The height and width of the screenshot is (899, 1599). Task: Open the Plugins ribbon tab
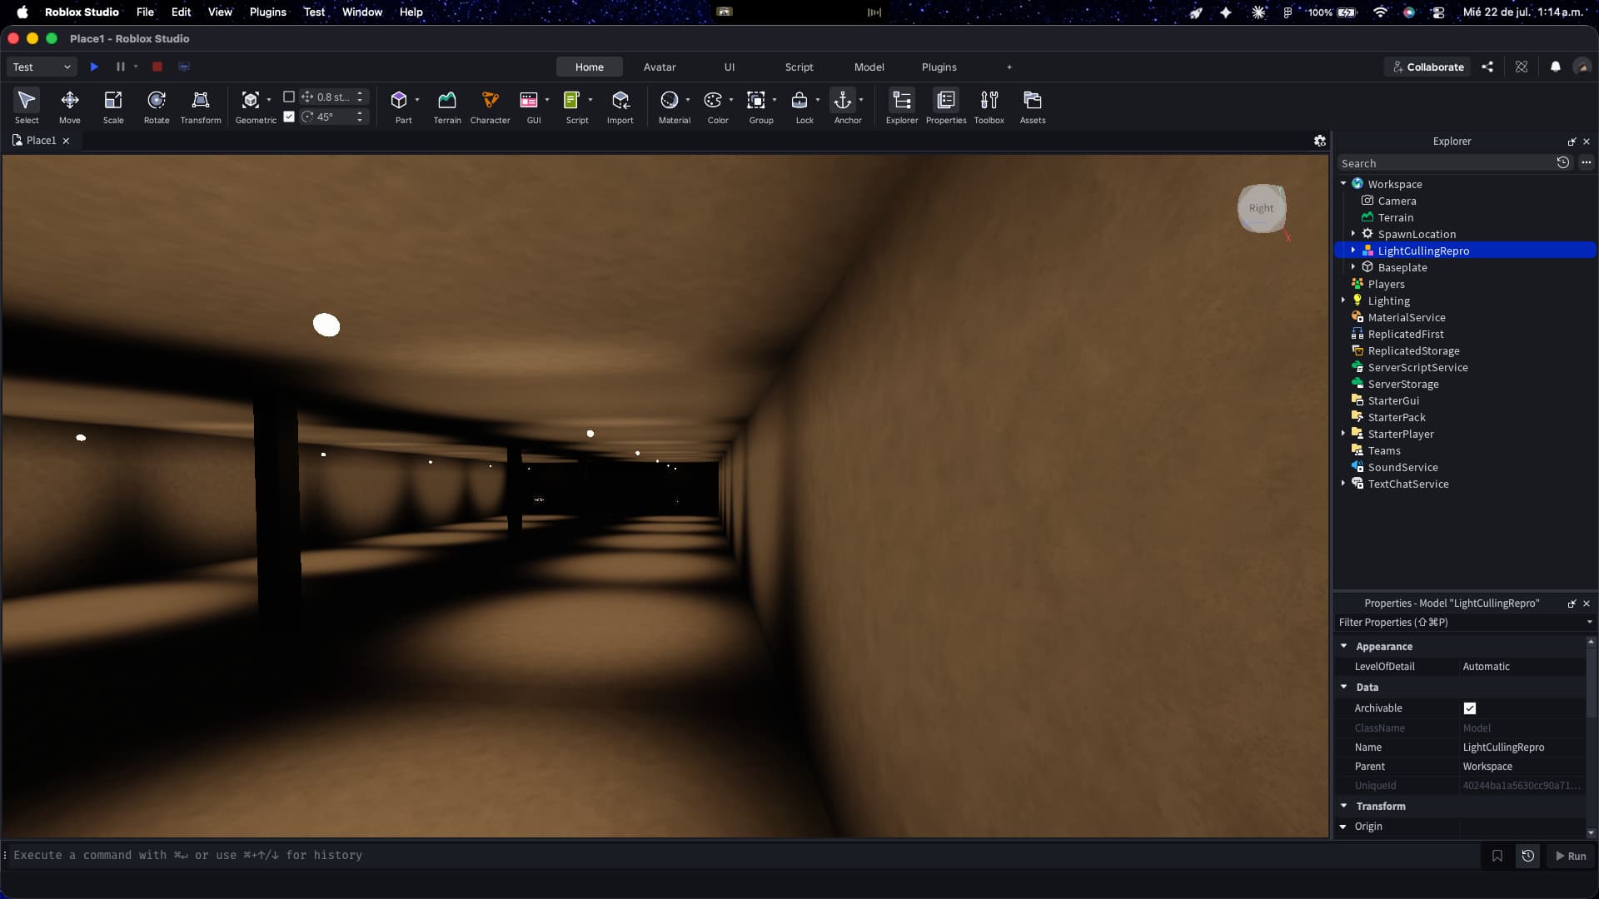[x=939, y=67]
